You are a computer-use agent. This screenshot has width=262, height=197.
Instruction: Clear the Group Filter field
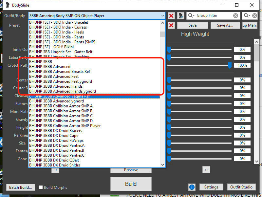tap(235, 16)
